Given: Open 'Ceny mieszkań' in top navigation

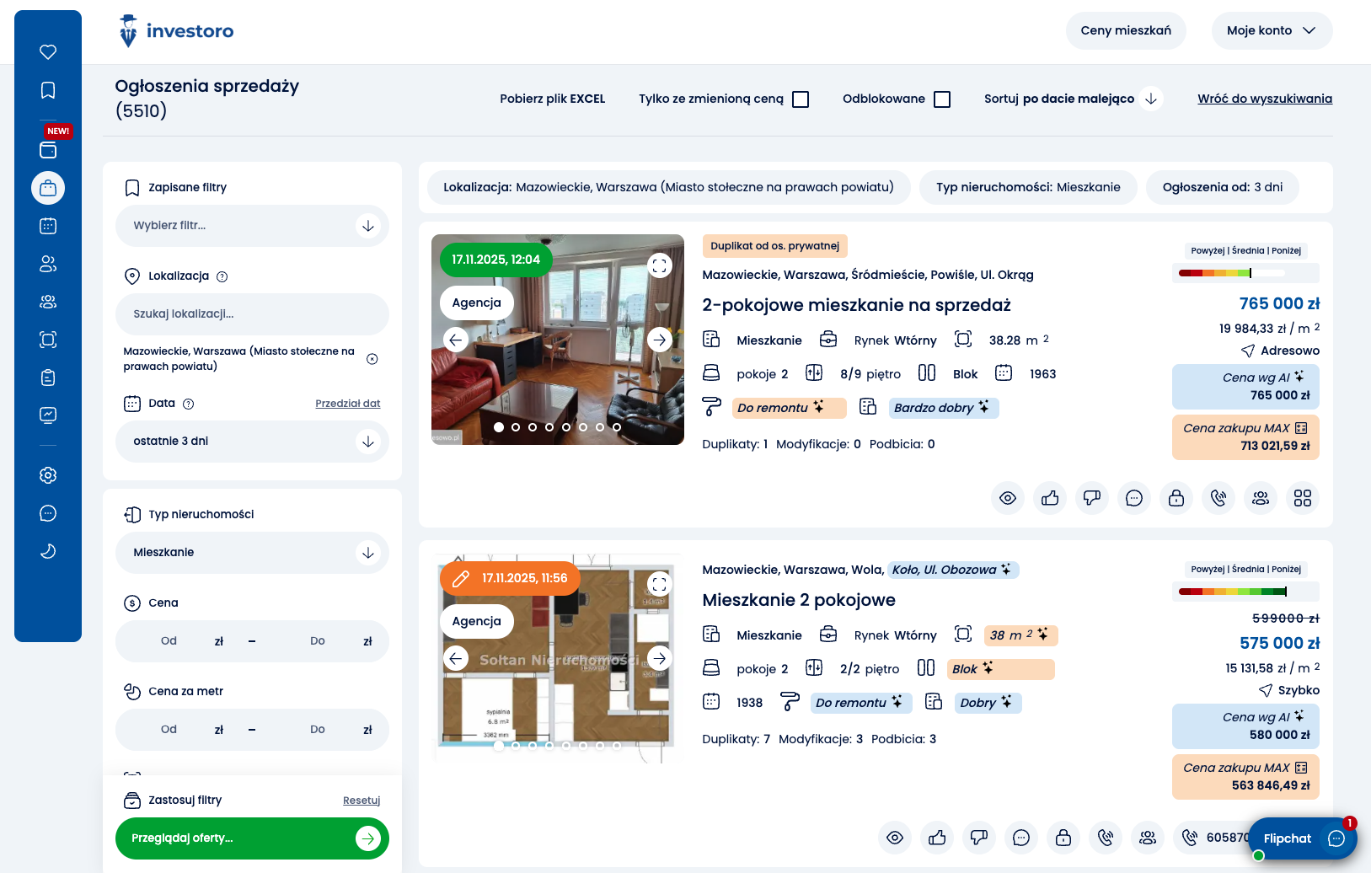Looking at the screenshot, I should [1125, 30].
